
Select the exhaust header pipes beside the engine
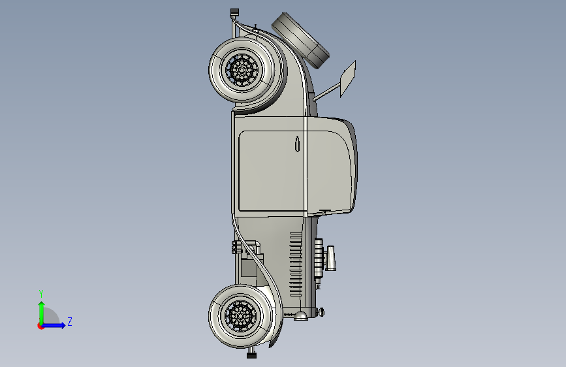tap(245, 247)
